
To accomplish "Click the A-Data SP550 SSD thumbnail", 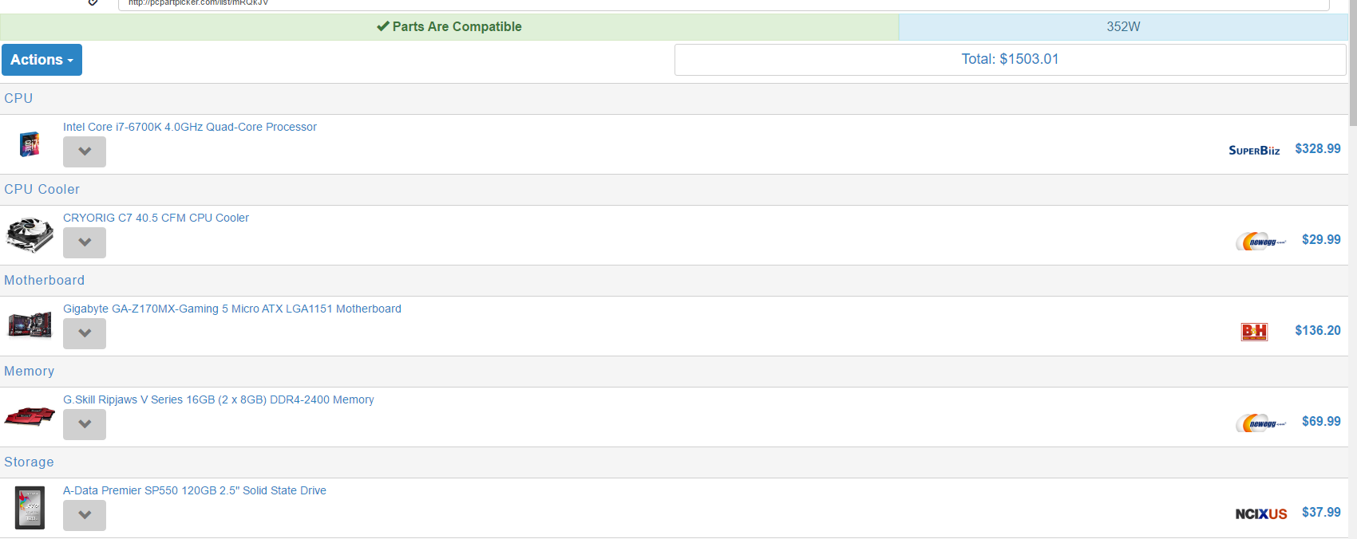I will 30,508.
